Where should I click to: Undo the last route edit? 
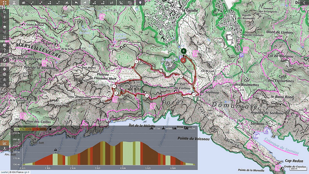tap(76, 3)
